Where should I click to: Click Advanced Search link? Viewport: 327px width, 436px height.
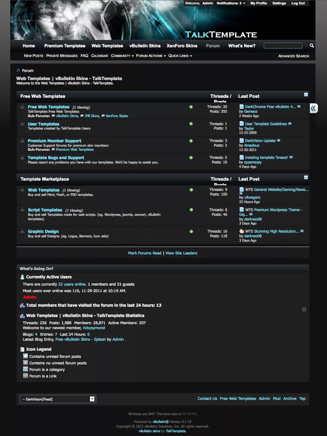point(294,56)
